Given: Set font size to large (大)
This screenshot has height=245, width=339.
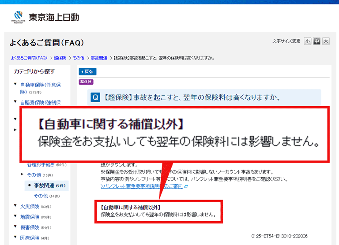Looking at the screenshot, I should 326,41.
